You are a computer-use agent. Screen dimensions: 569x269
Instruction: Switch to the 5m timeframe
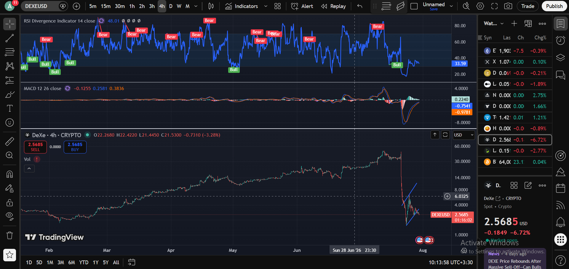click(93, 6)
